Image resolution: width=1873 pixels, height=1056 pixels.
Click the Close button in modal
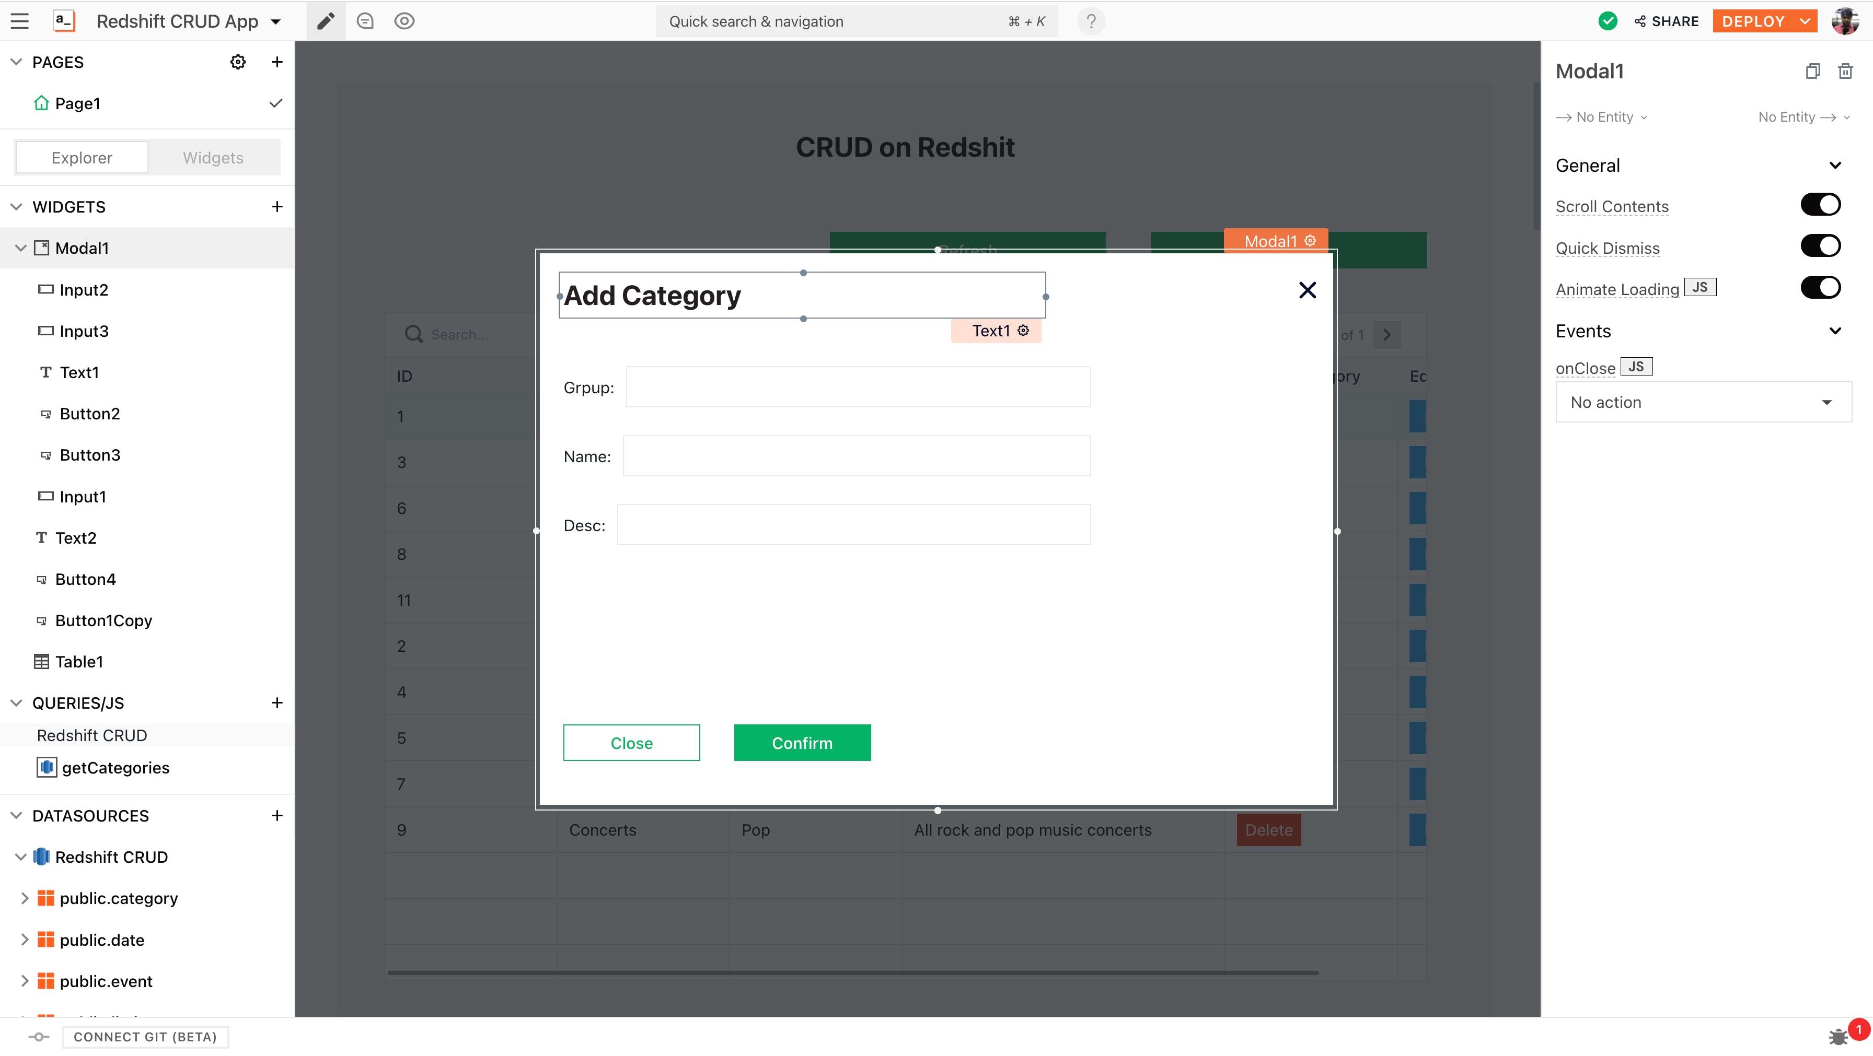point(631,743)
